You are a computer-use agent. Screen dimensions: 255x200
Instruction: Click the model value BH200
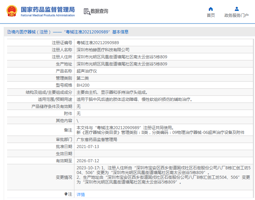coord(83,85)
